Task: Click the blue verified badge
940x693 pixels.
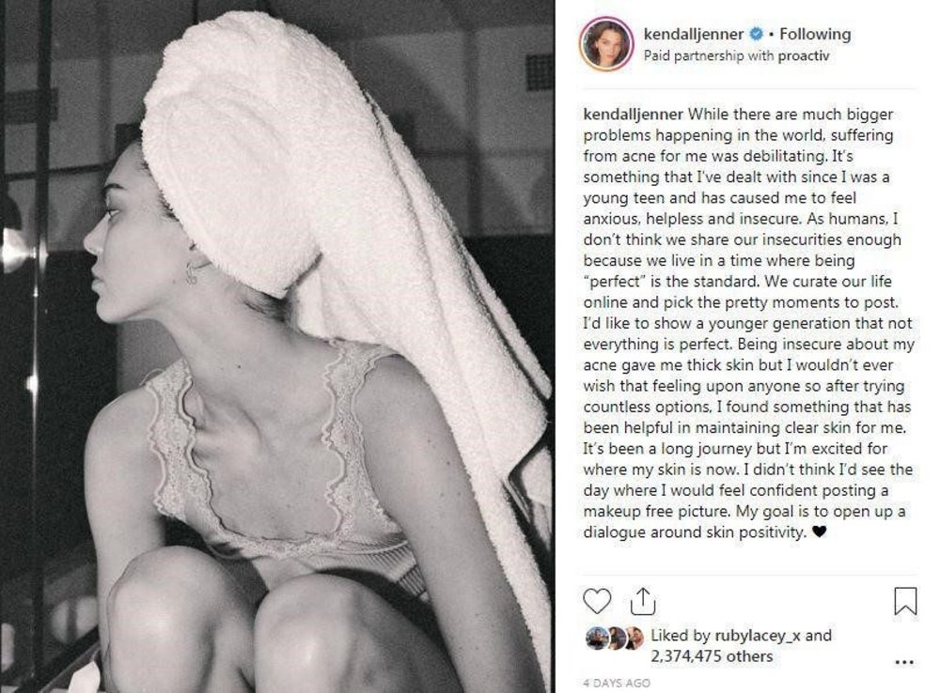Action: [x=757, y=34]
